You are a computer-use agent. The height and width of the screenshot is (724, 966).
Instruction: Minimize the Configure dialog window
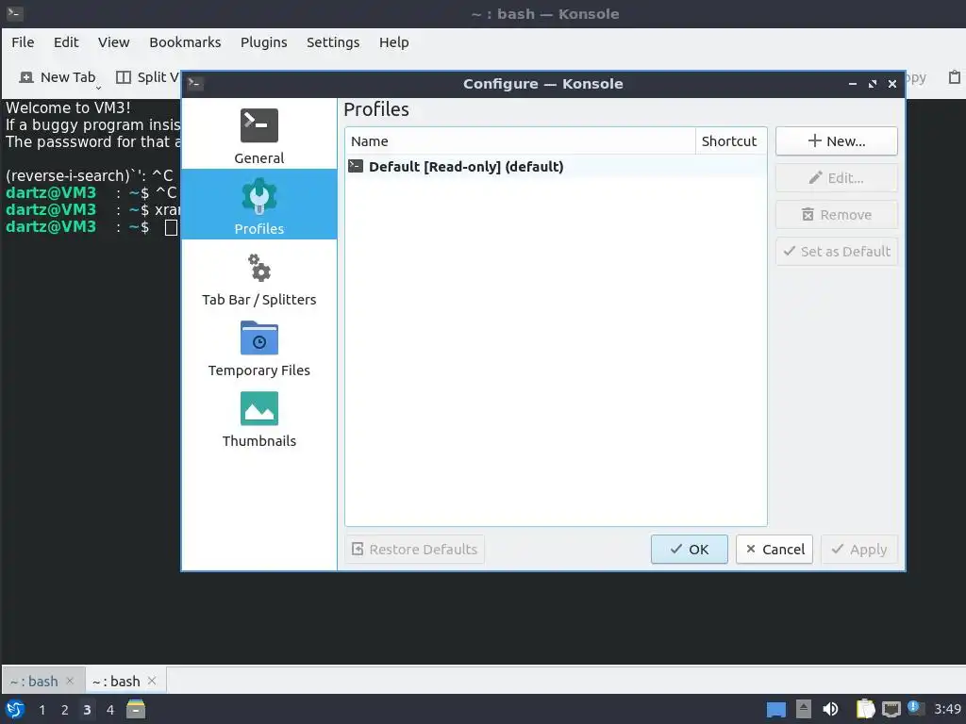coord(853,84)
